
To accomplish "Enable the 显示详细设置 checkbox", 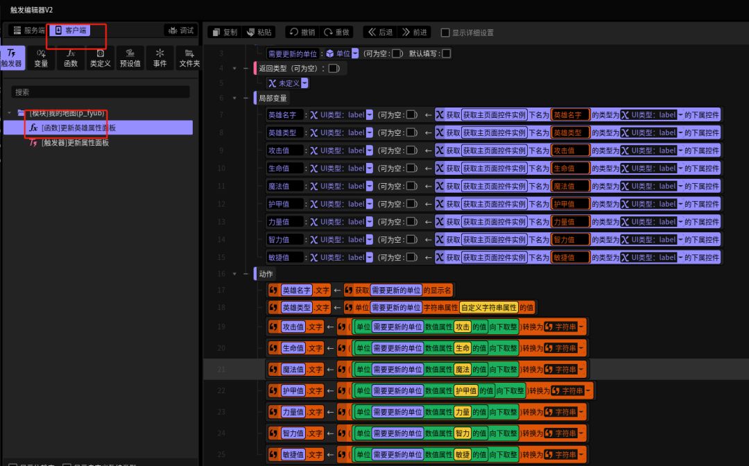I will coord(445,33).
